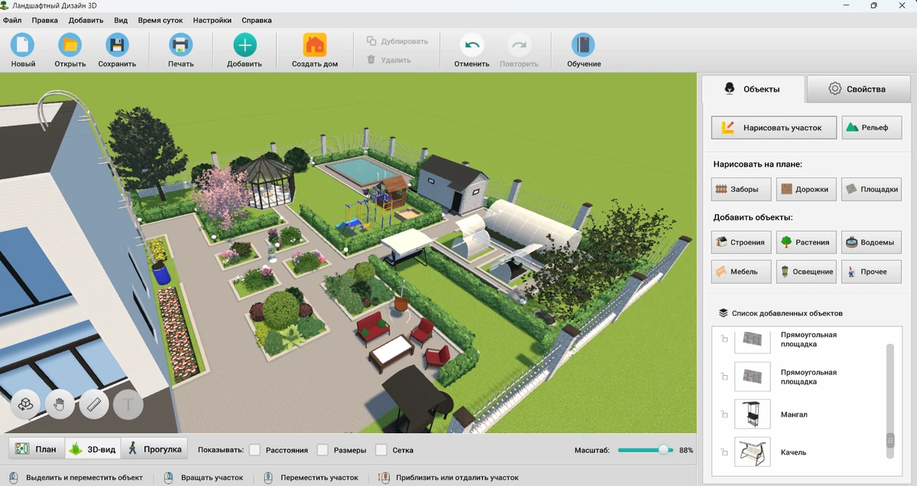Open the Обучение tutorial book icon
This screenshot has width=917, height=486.
(x=583, y=46)
